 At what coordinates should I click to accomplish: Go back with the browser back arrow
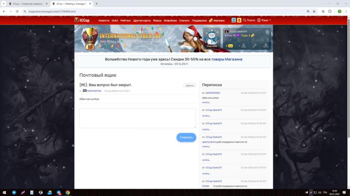4,11
